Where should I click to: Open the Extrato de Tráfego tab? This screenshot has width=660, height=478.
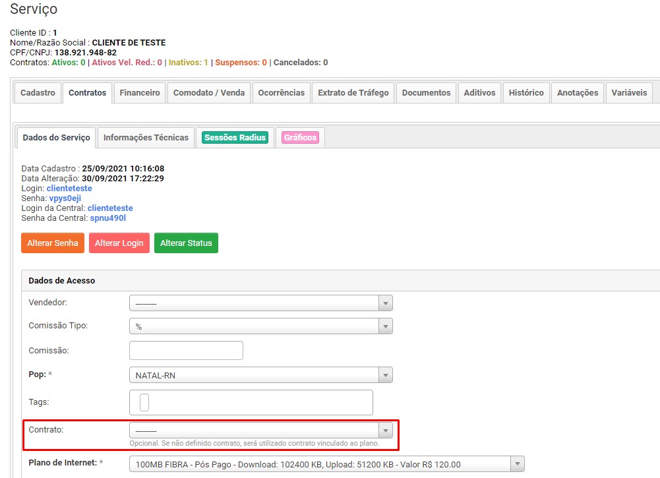(x=353, y=93)
